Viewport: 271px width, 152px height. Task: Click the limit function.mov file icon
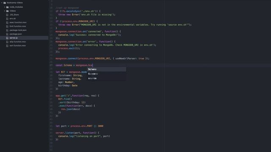click(x=7, y=26)
